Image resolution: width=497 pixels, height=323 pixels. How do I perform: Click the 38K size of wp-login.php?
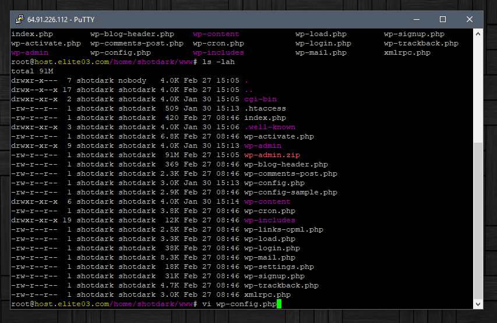[172, 249]
